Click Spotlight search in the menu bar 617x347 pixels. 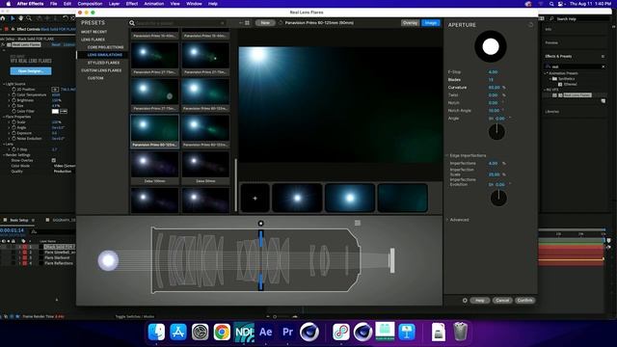(x=551, y=4)
